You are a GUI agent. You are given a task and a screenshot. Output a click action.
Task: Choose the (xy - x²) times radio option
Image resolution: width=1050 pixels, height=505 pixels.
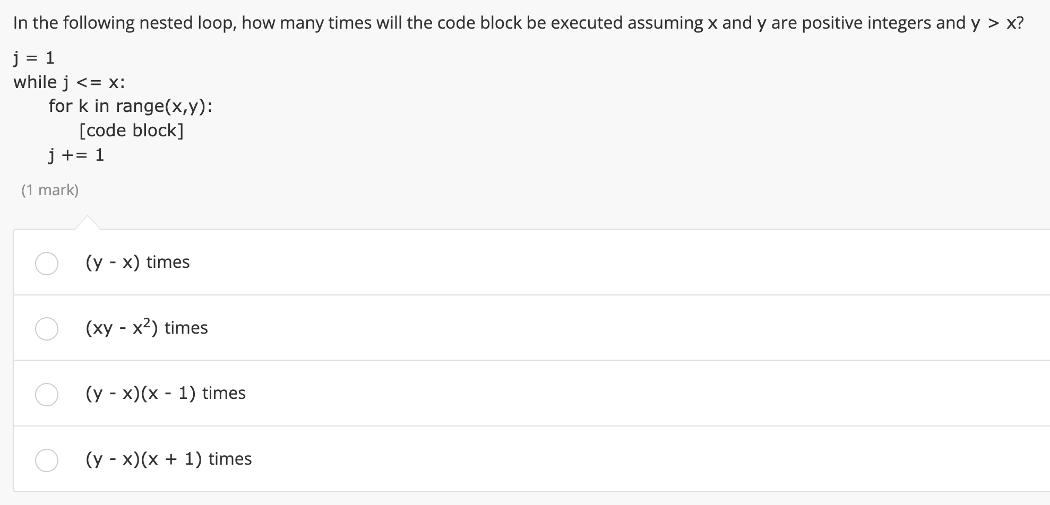[x=47, y=329]
